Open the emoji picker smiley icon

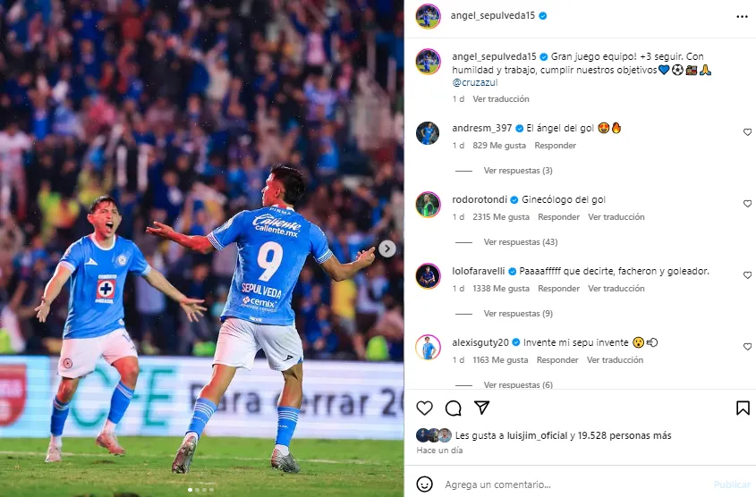point(424,484)
